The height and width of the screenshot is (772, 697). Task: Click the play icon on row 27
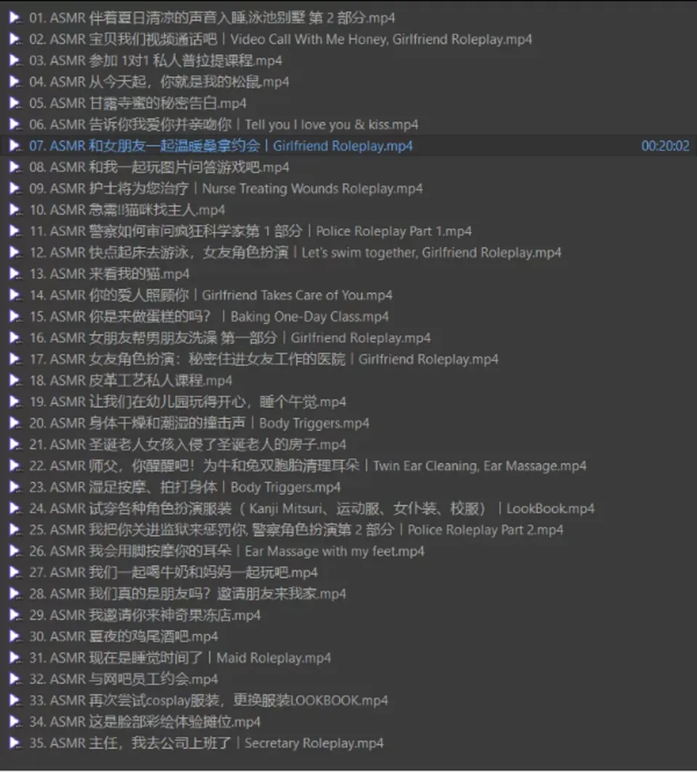(x=16, y=572)
